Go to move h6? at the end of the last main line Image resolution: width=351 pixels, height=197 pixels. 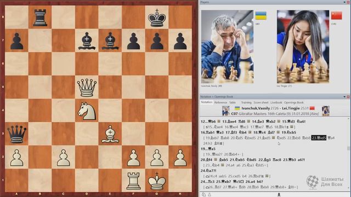259,182
